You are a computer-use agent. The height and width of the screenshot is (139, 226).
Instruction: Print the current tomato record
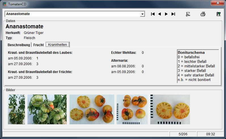coord(203,14)
